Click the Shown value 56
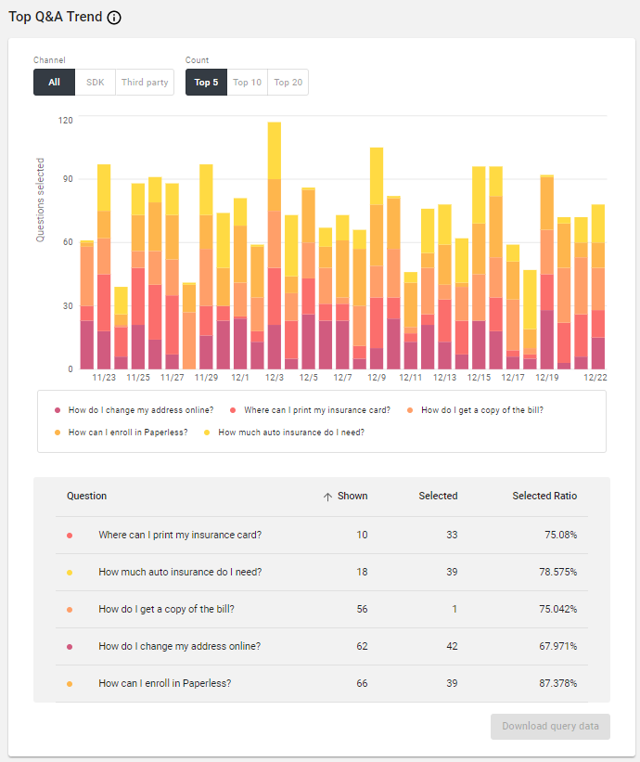This screenshot has width=640, height=762. point(362,609)
